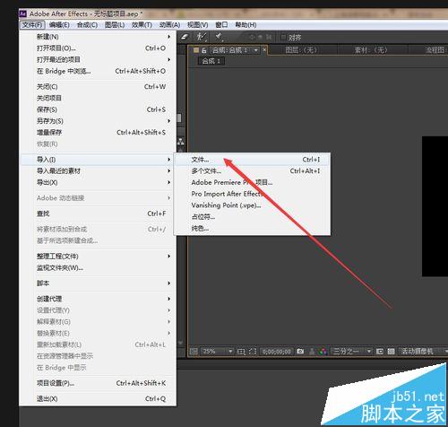Choose Vanishing Point (.vpe)... option
The image size is (448, 427).
[x=252, y=205]
